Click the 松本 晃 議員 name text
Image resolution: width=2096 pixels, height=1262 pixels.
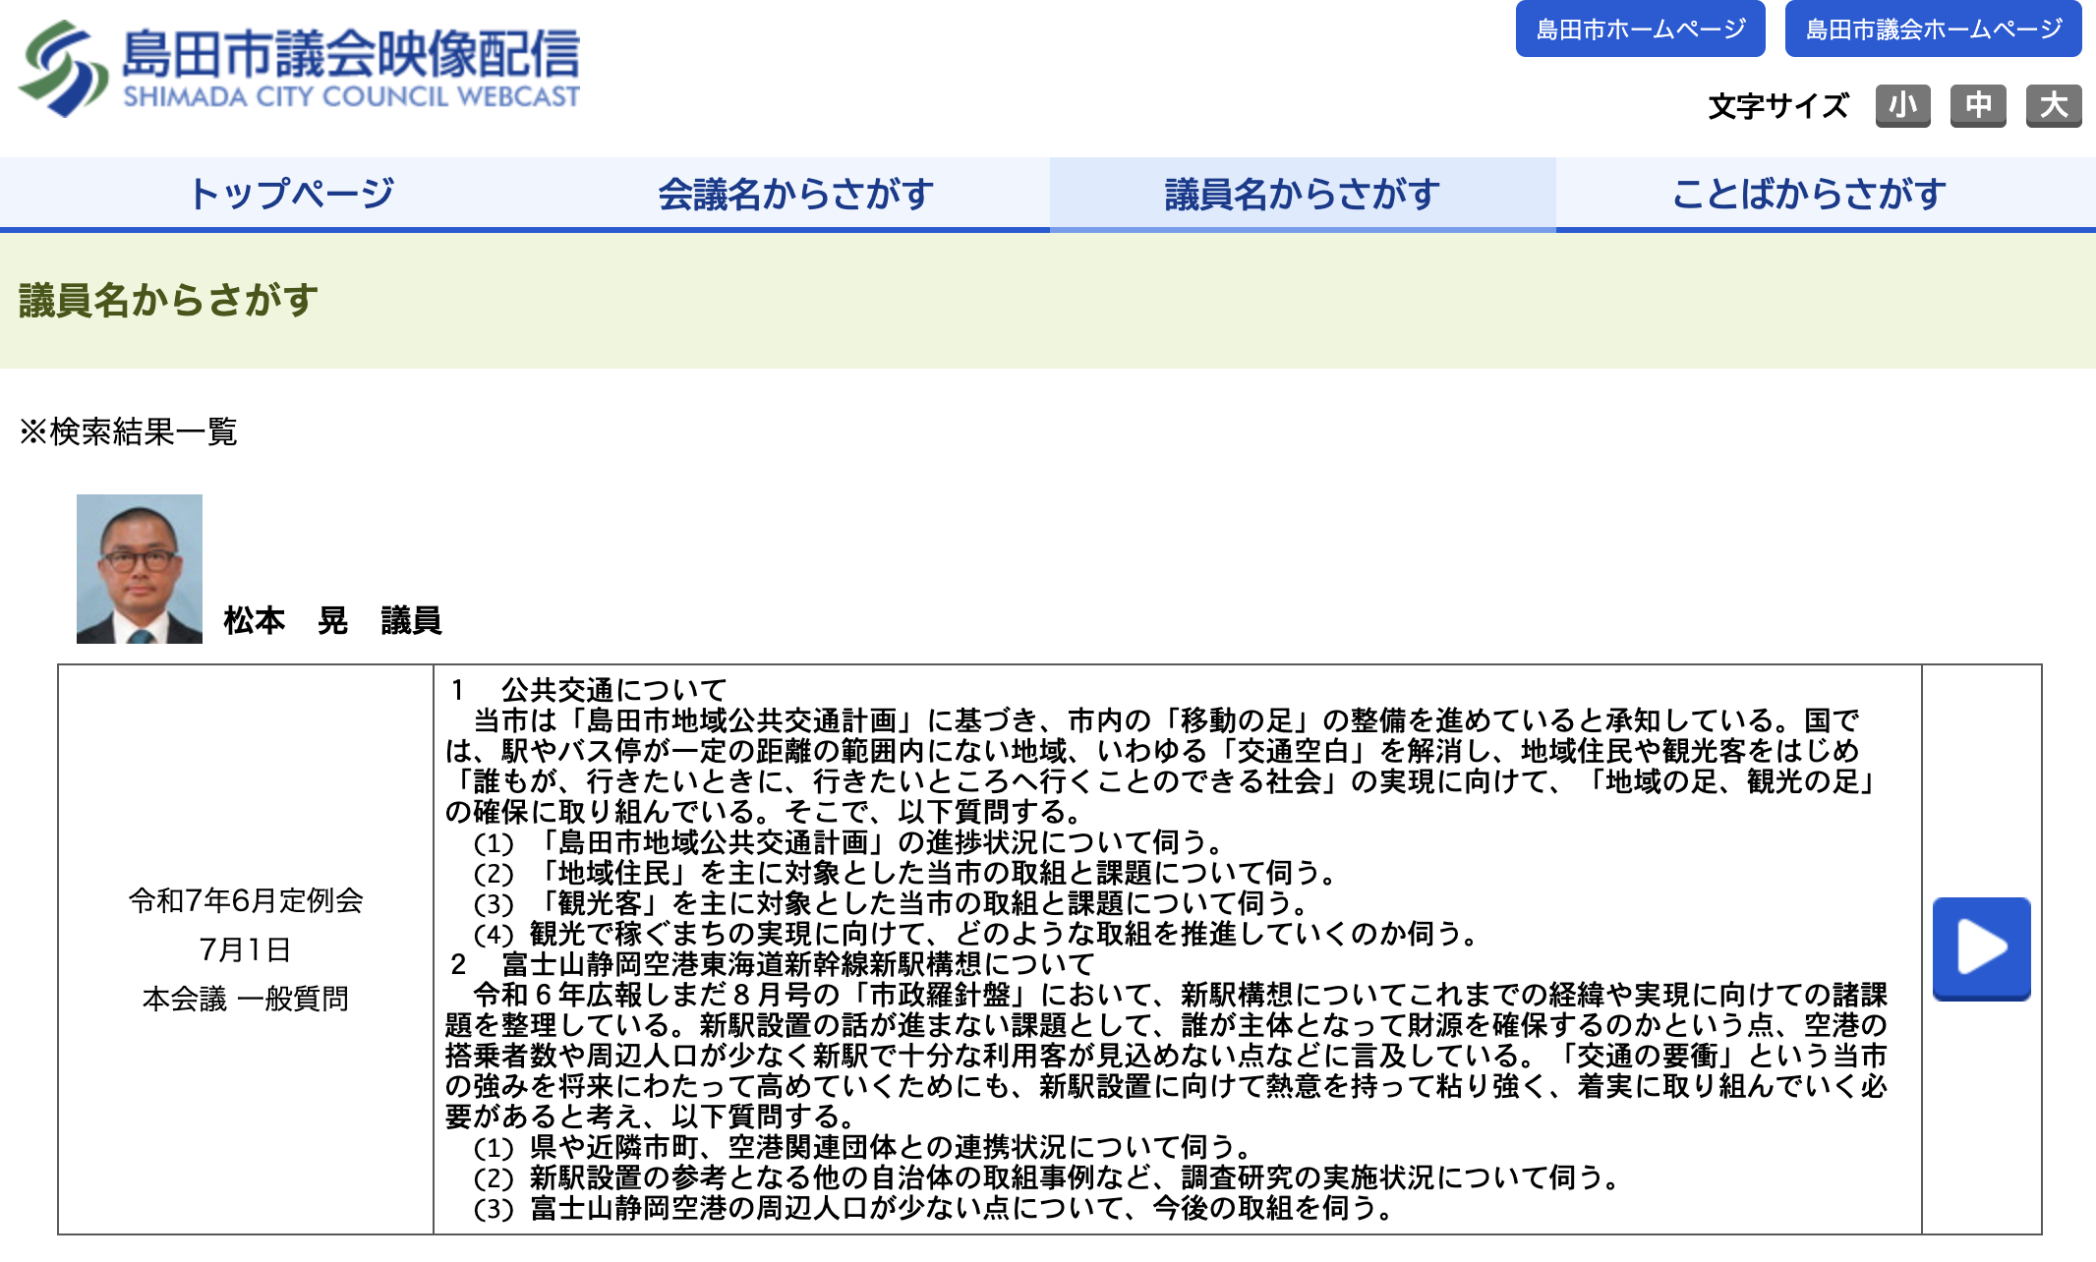pos(332,620)
